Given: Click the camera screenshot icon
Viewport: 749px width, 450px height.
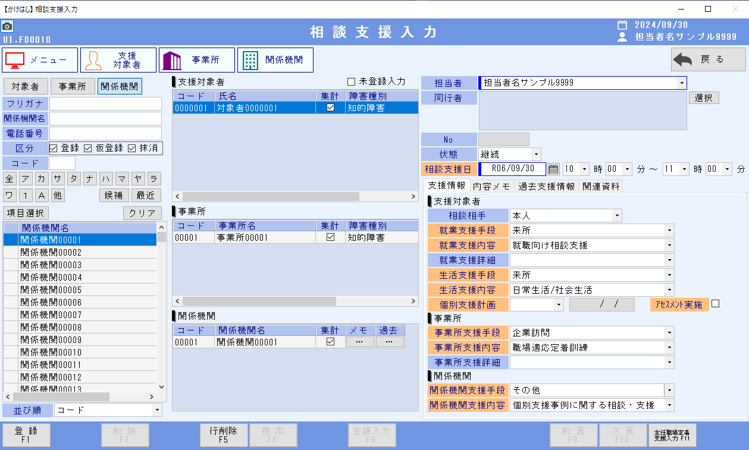Looking at the screenshot, I should [x=7, y=27].
